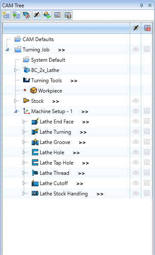Click the Turning Job folder icon
This screenshot has height=255, width=155.
pos(18,49)
